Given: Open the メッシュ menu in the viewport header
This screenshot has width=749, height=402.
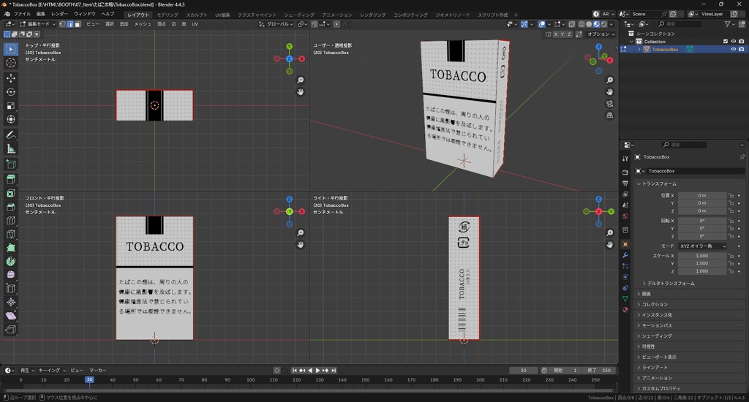Looking at the screenshot, I should click(x=143, y=24).
